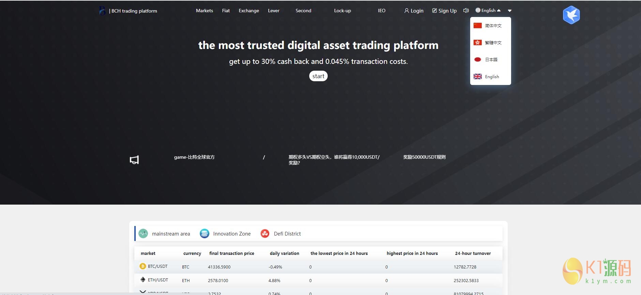Click the BTC coin icon in BTC/USDT row
The height and width of the screenshot is (295, 641).
click(x=143, y=266)
